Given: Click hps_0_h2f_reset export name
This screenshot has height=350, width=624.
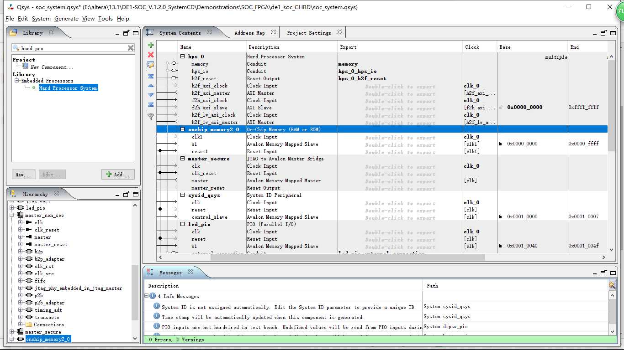Looking at the screenshot, I should coord(362,78).
